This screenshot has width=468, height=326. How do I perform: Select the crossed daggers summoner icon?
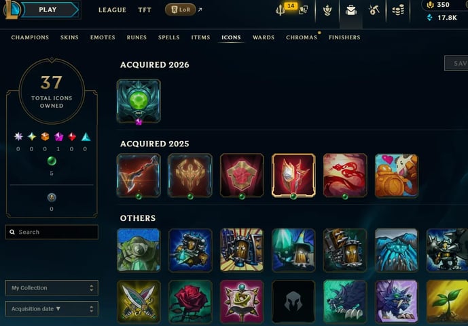click(139, 302)
